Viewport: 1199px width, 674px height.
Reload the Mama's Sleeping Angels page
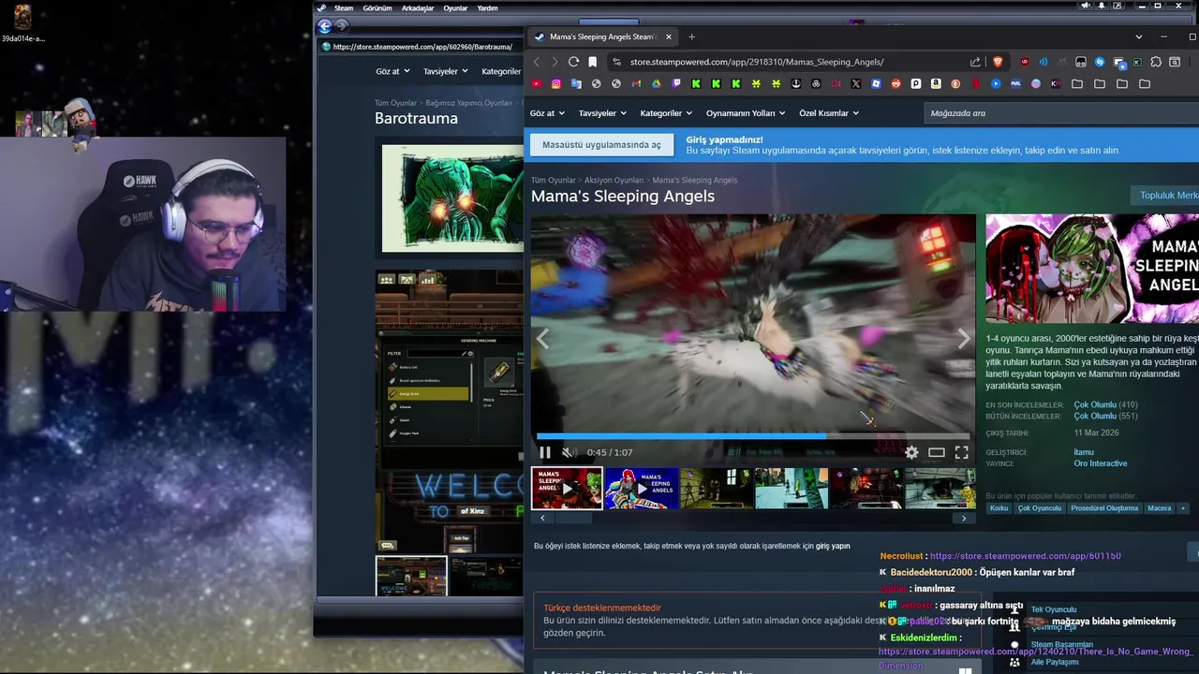[x=573, y=62]
